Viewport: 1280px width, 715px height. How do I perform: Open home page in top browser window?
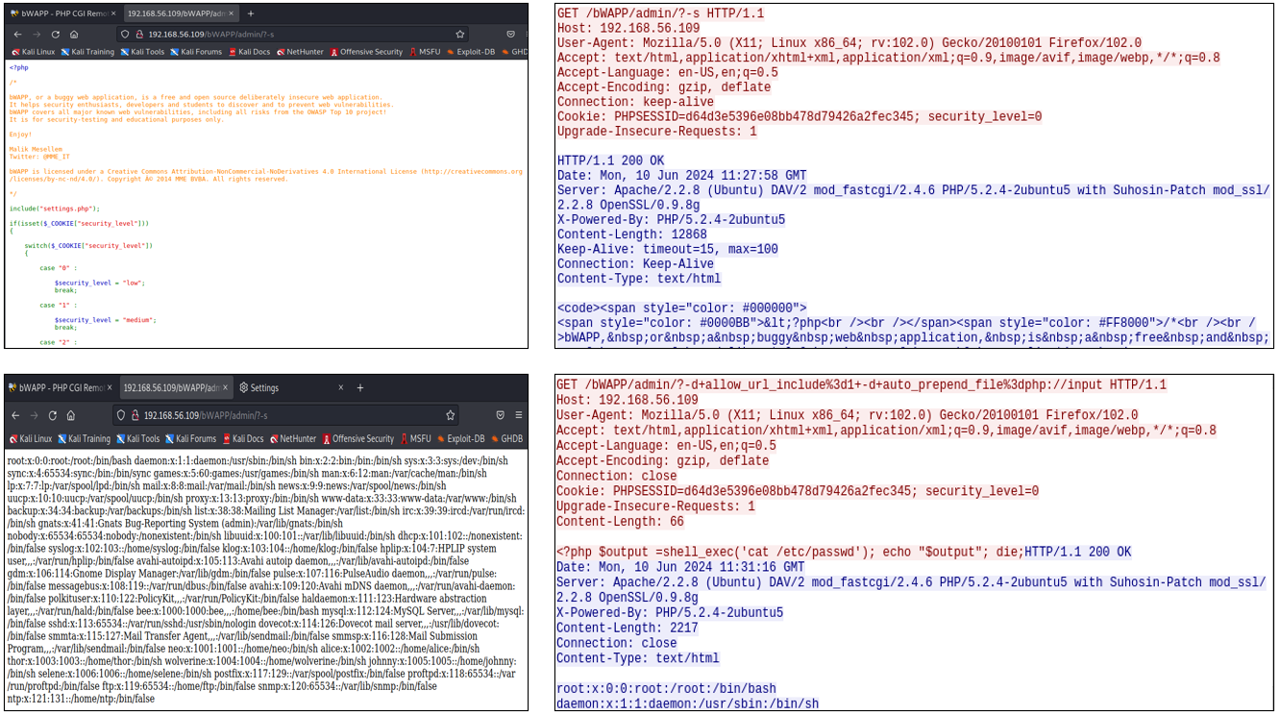(x=74, y=35)
